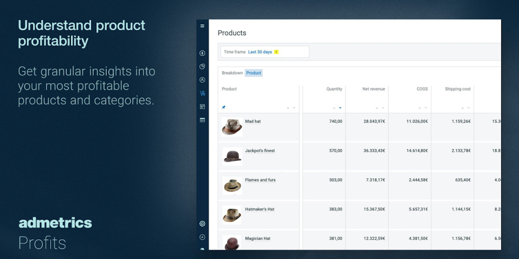
Task: Select net revenue 12.322,59€
Action: point(375,239)
